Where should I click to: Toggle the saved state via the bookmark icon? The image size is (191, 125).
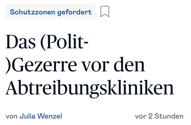point(105,12)
